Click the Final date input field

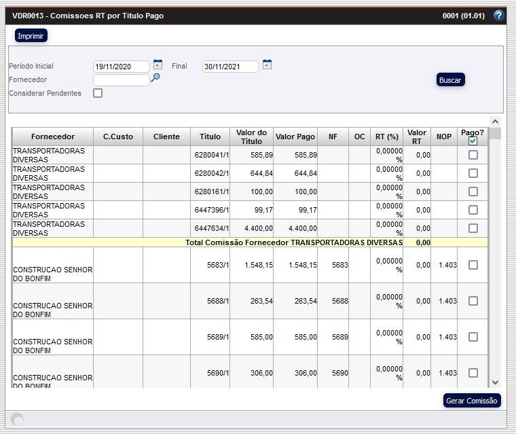[231, 67]
